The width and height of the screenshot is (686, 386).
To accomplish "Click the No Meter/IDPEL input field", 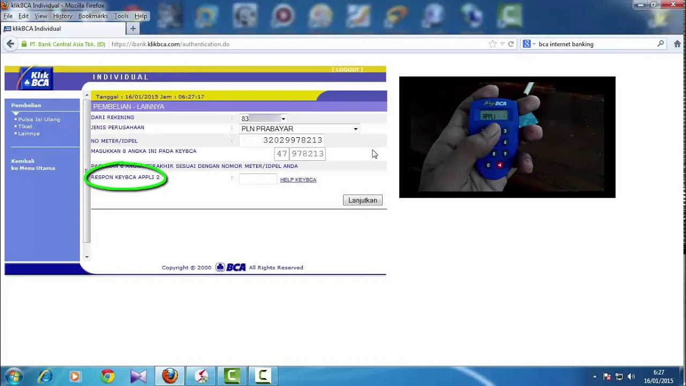I will point(282,140).
